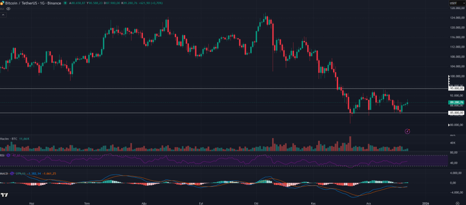
Task: Click the 89.280,76 current price label
Action: [457, 102]
